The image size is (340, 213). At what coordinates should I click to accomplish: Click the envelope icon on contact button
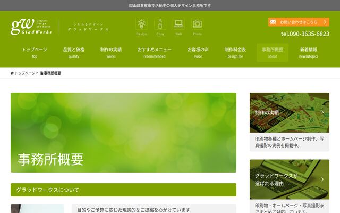tap(273, 22)
